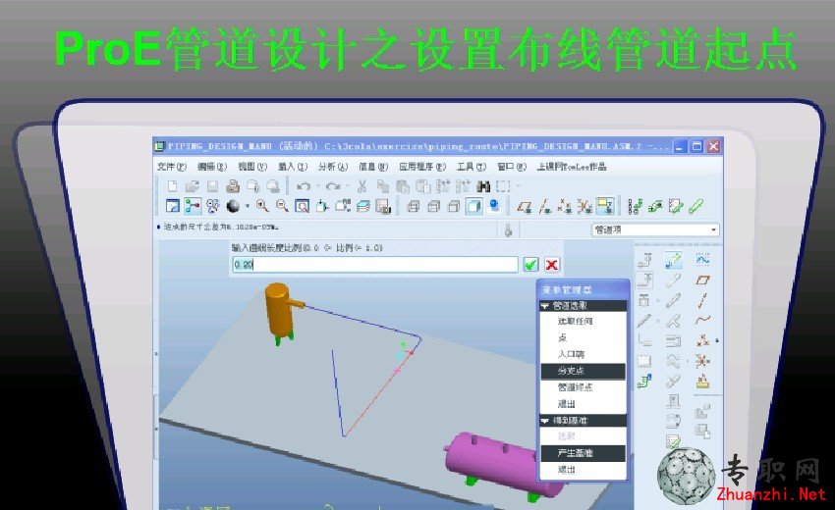This screenshot has width=835, height=510.
Task: Click into the curve length ratio field
Action: pyautogui.click(x=375, y=264)
